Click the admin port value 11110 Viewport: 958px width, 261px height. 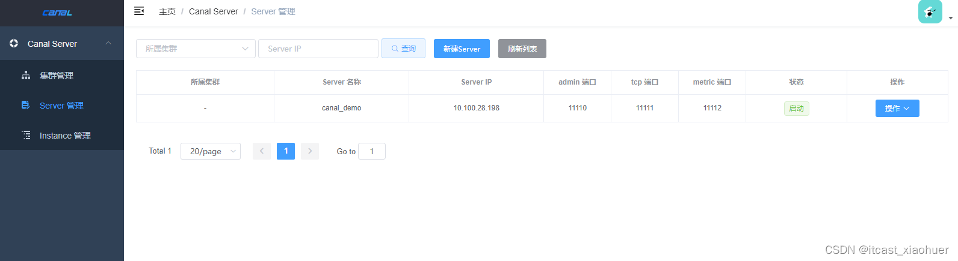pos(578,108)
